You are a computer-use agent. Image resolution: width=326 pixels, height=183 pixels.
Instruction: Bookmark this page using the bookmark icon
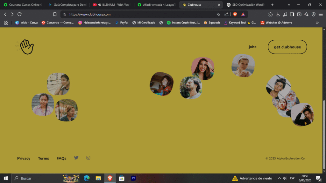tap(55, 14)
